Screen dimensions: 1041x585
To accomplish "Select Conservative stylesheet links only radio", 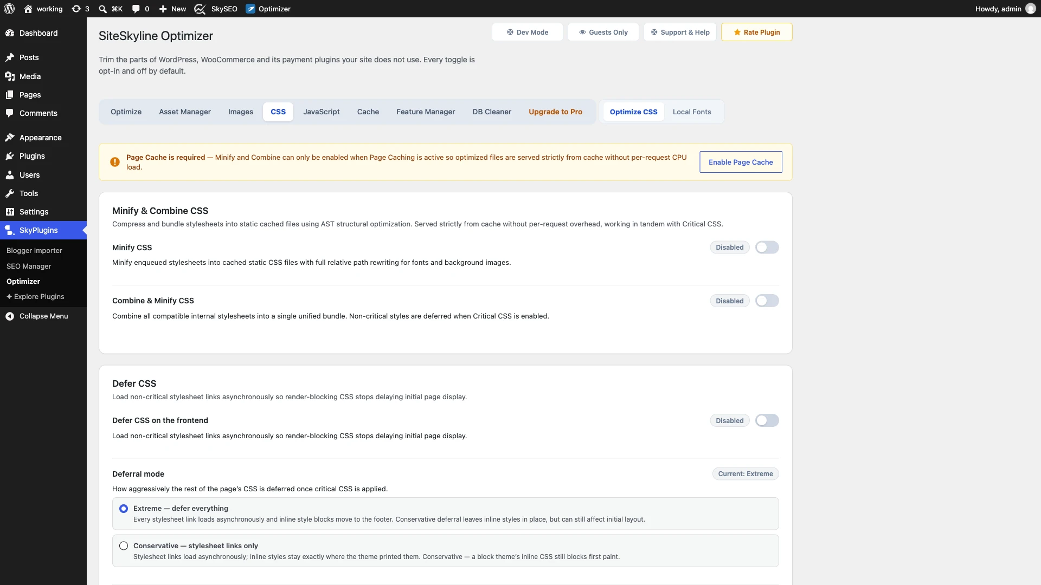I will [124, 546].
